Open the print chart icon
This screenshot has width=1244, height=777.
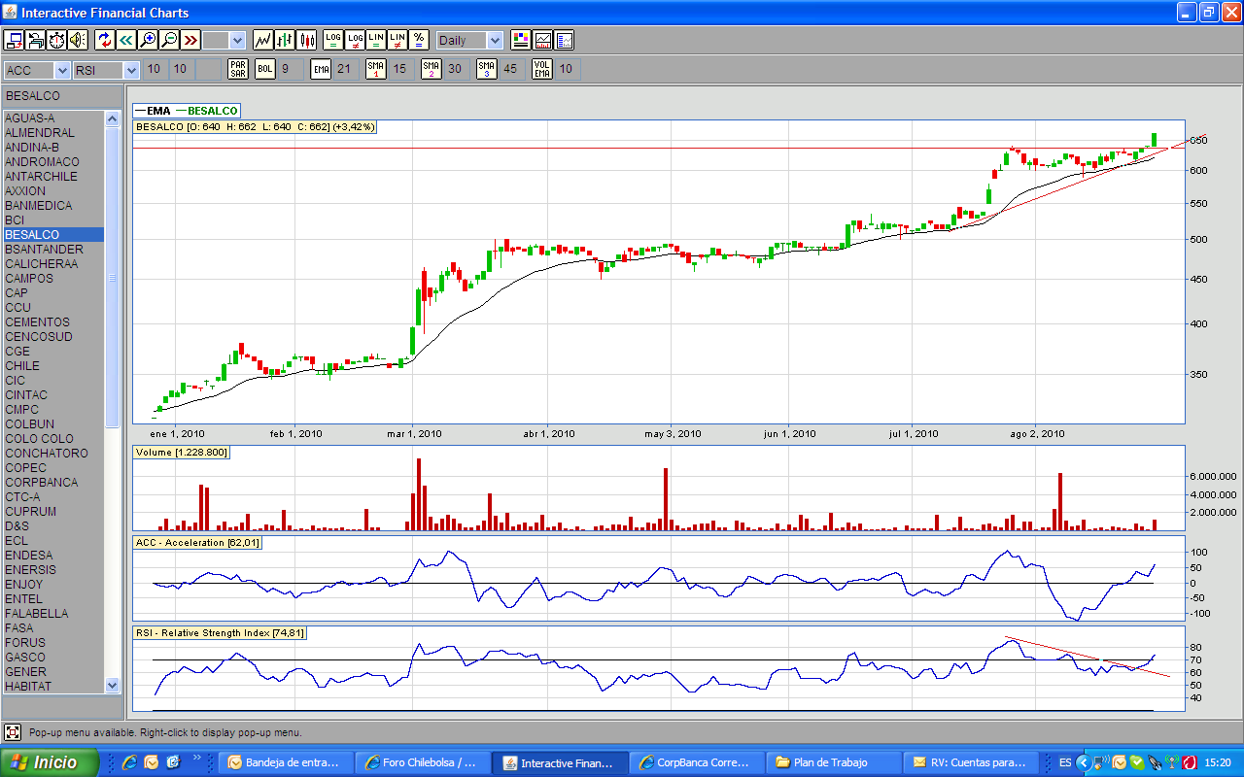pos(36,40)
